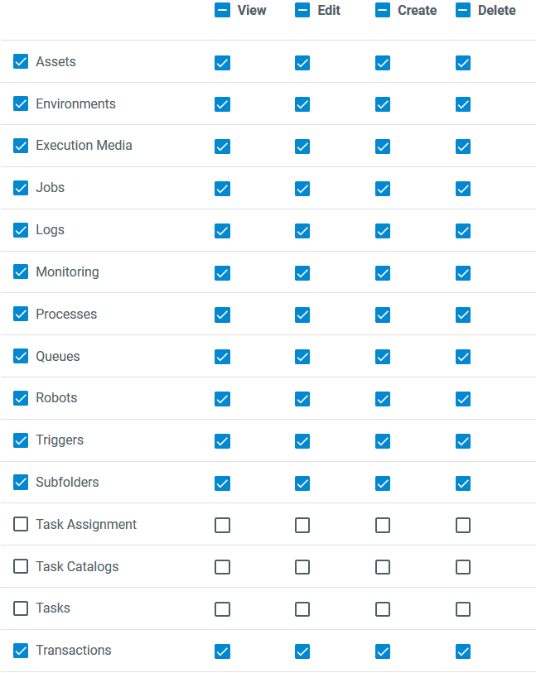Screen dimensions: 536x673
Task: Uncheck Delete permission for Queues
Action: click(x=463, y=357)
